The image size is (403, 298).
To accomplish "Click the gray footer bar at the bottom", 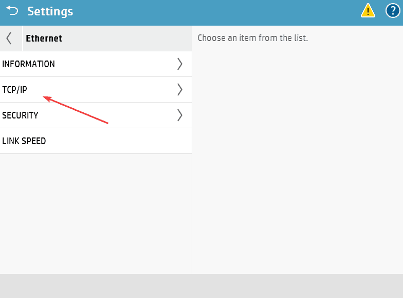I will pos(201,286).
